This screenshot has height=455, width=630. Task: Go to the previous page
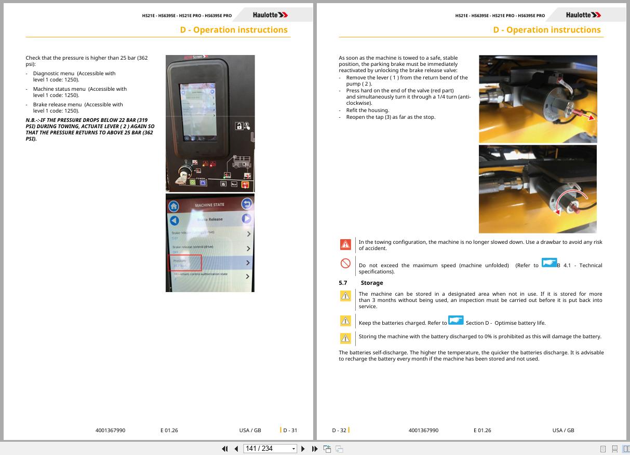point(236,449)
